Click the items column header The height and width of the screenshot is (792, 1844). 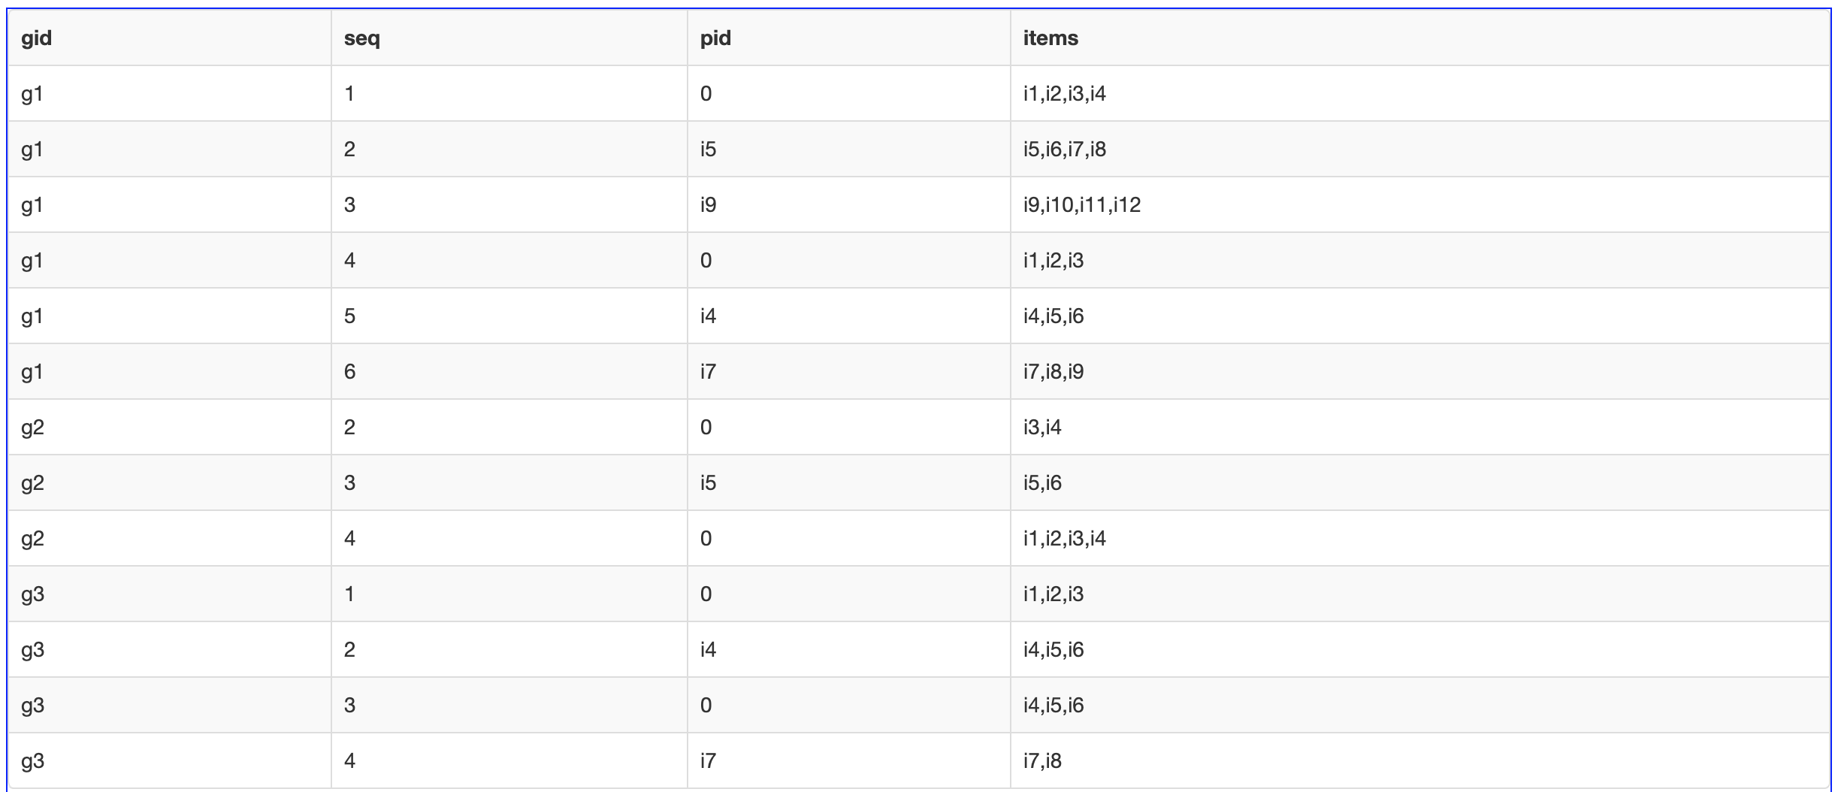[x=1420, y=38]
